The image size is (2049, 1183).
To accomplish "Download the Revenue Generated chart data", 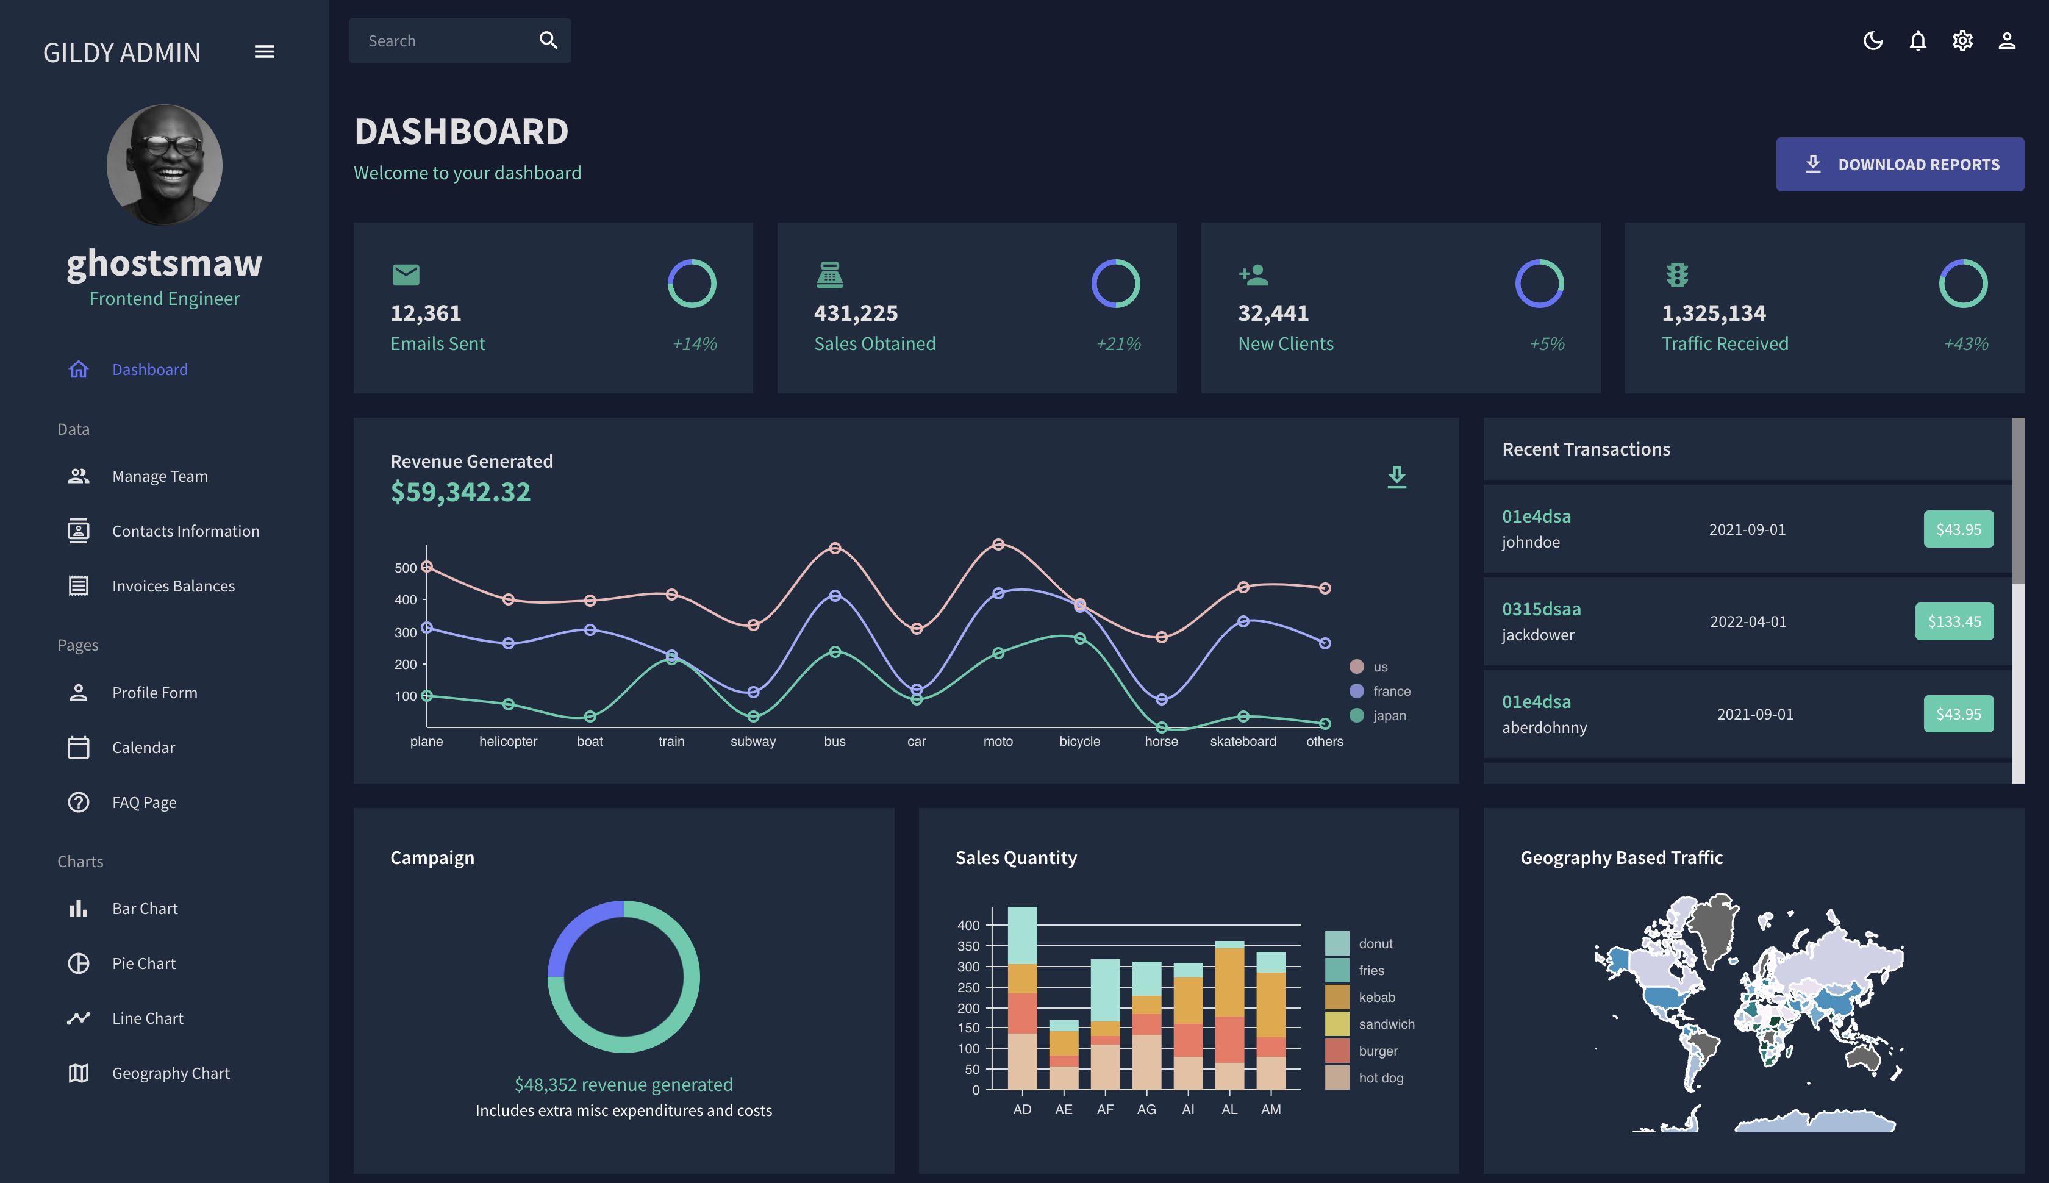I will coord(1398,477).
